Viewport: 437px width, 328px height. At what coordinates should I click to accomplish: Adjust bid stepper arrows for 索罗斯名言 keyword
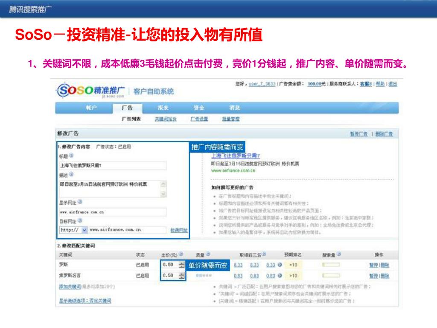click(x=182, y=275)
